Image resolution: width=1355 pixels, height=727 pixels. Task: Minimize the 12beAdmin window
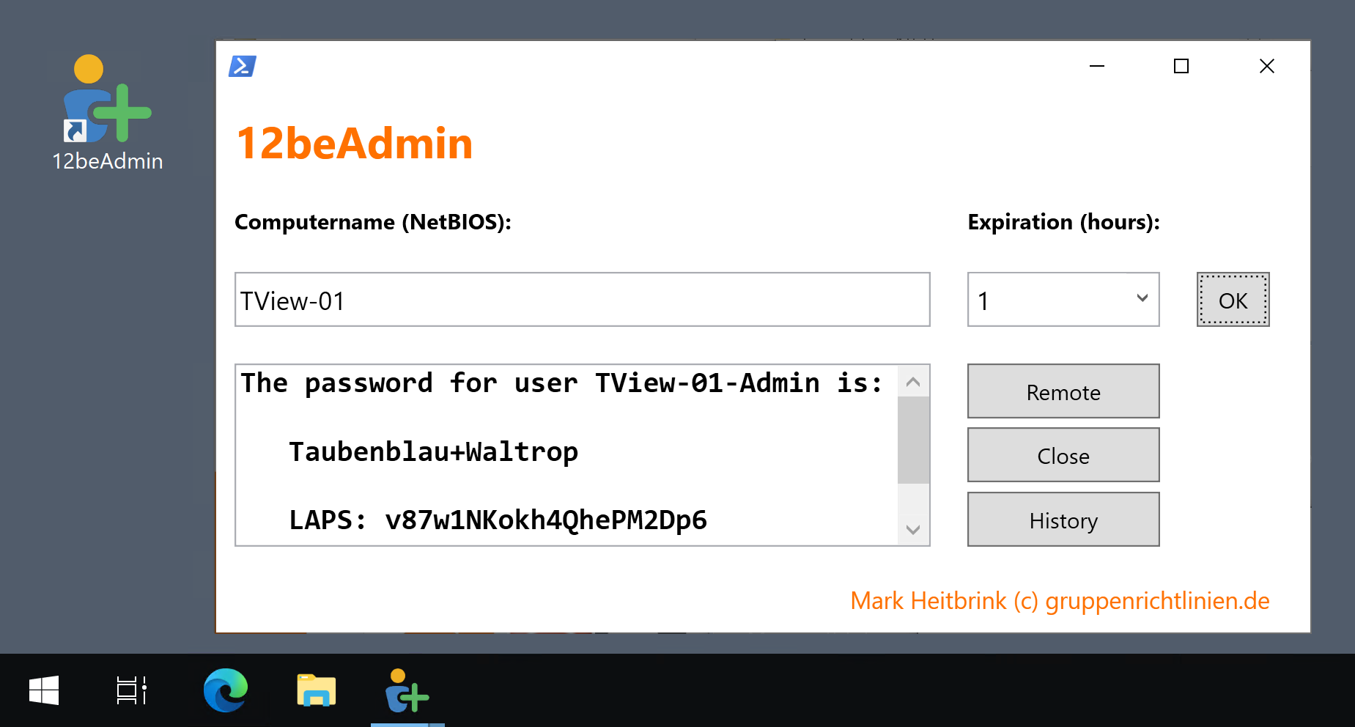pos(1097,66)
